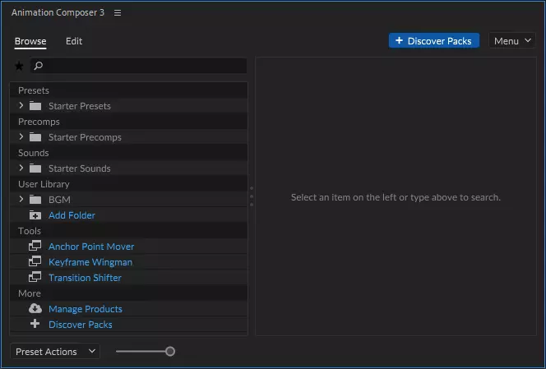Click the Anchor Point Mover window icon
The height and width of the screenshot is (369, 546).
35,246
